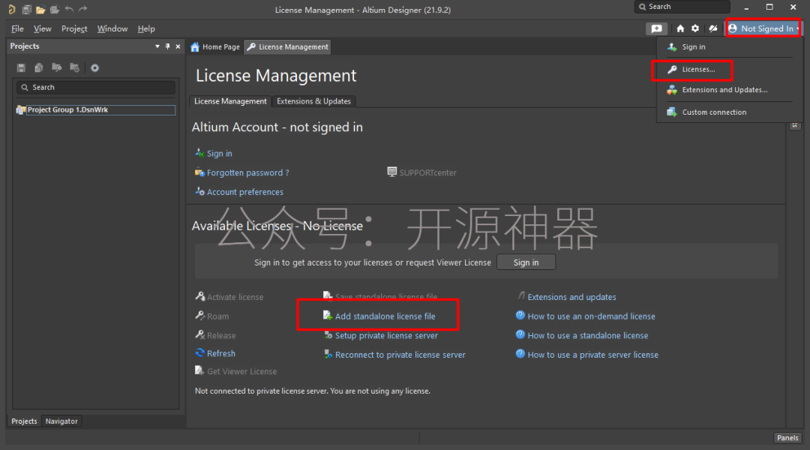Image resolution: width=810 pixels, height=450 pixels.
Task: Pin the Projects panel
Action: [x=167, y=46]
